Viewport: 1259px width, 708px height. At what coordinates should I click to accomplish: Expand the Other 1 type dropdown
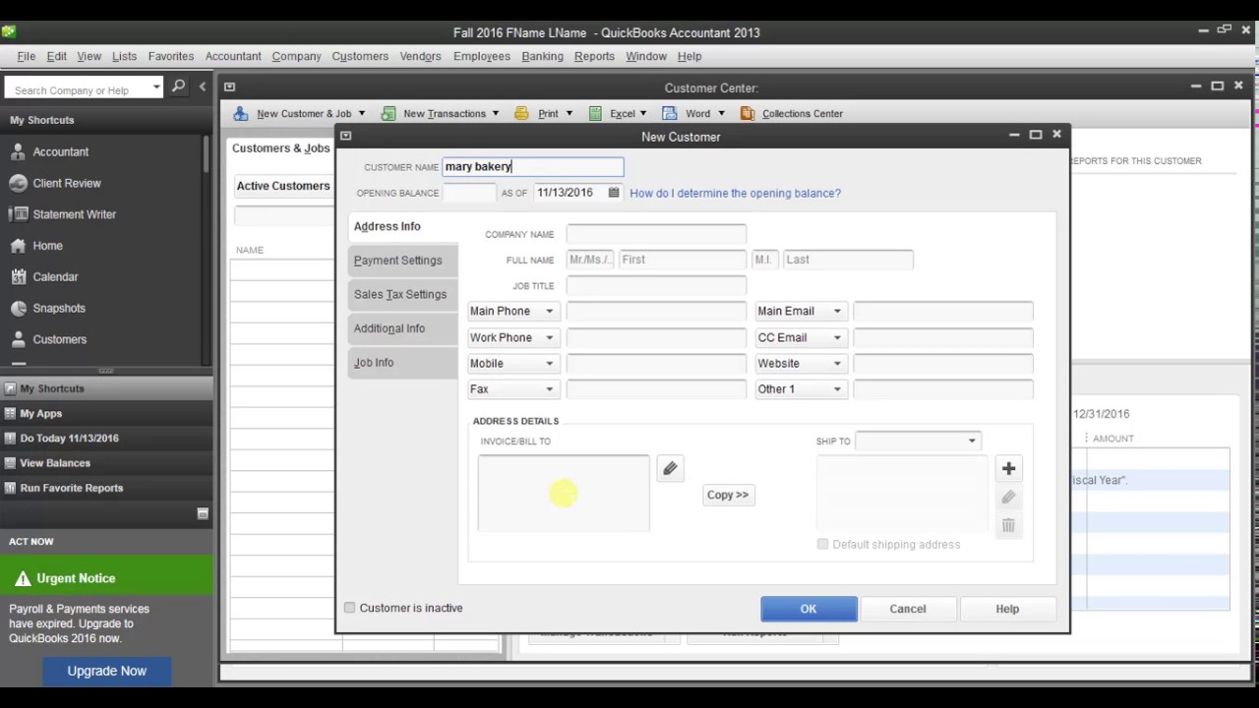837,389
